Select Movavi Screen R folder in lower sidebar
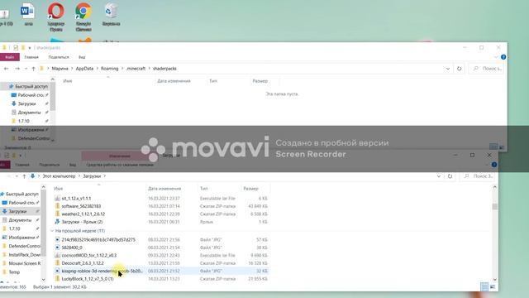Viewport: 529px width, 298px height. point(24,263)
